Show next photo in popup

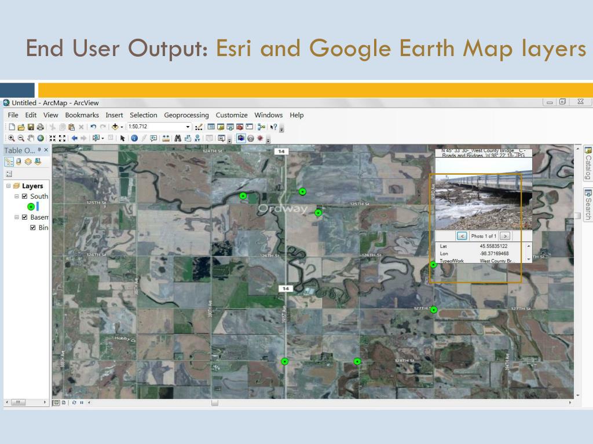click(505, 236)
